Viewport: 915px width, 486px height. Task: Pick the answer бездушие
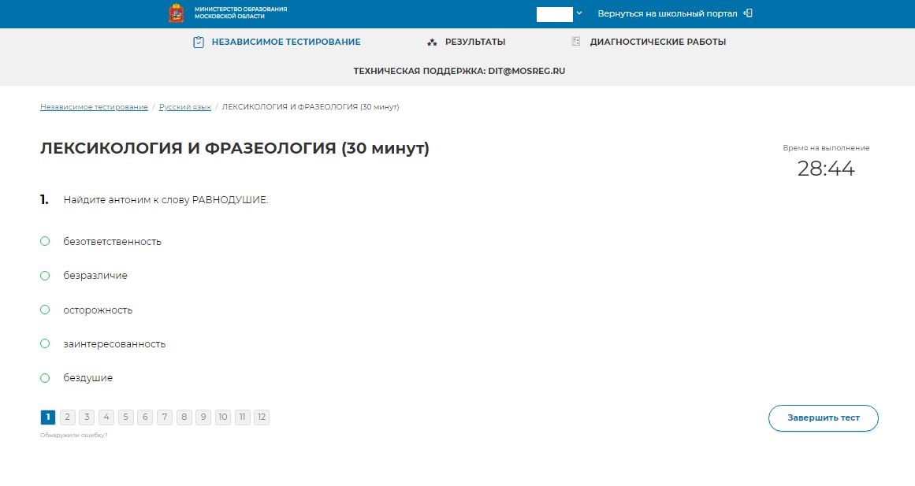coord(45,378)
